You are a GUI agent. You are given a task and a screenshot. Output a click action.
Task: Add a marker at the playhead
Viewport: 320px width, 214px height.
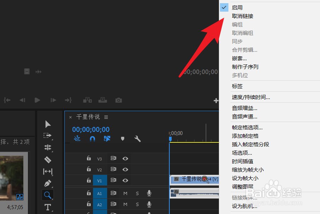[x=122, y=139]
